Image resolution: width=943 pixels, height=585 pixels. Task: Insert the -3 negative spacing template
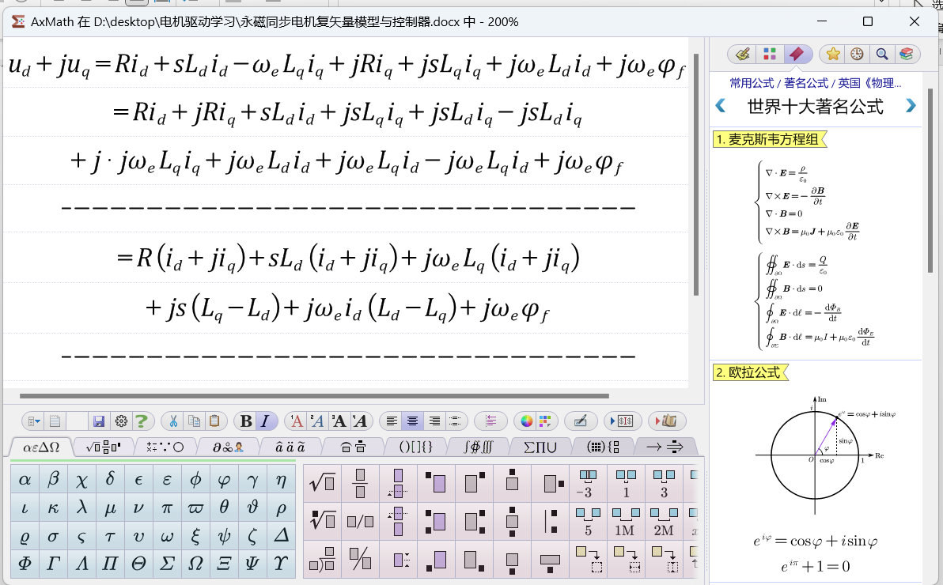[x=587, y=483]
